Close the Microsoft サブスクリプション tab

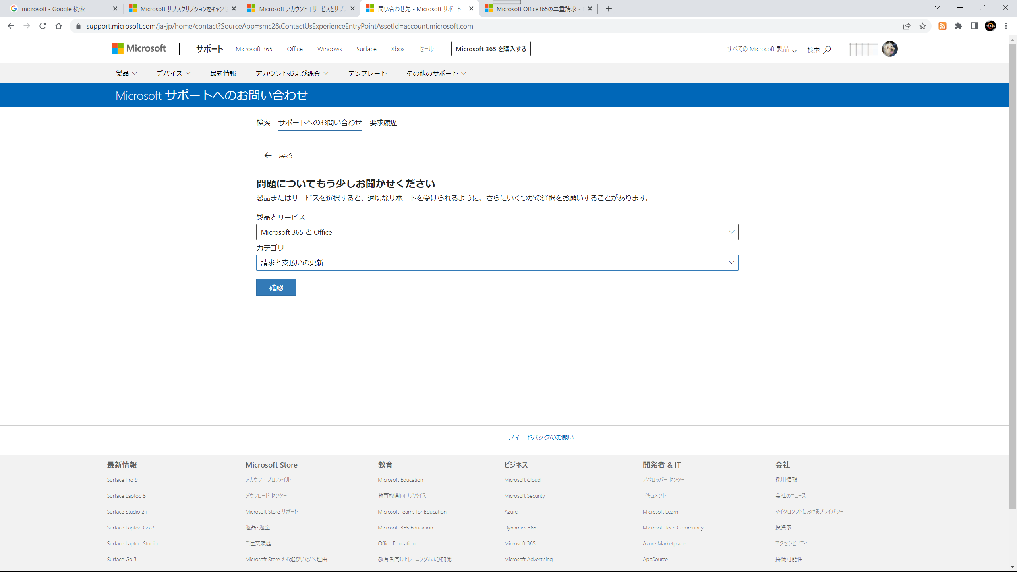(x=234, y=8)
